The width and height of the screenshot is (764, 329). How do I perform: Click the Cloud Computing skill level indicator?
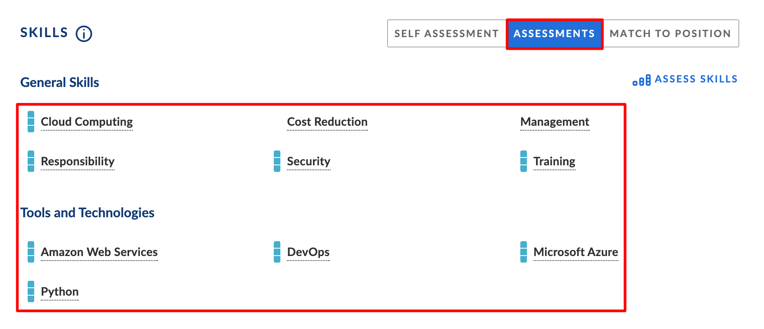point(31,122)
